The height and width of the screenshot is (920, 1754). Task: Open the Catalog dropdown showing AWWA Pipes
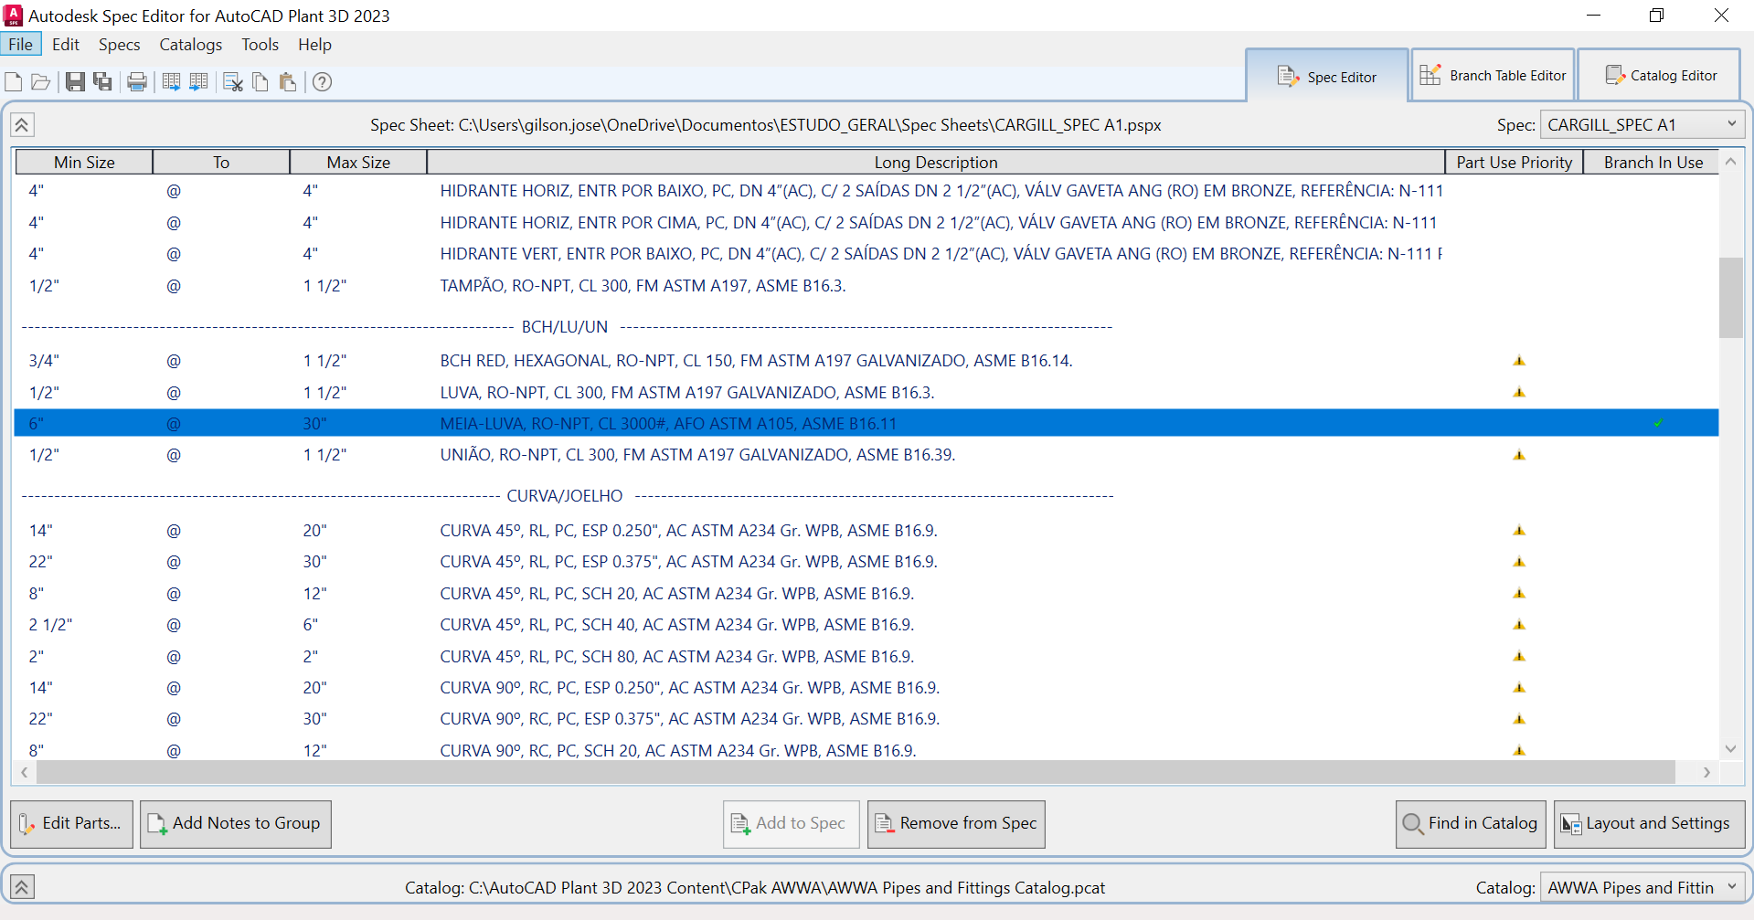tap(1642, 887)
